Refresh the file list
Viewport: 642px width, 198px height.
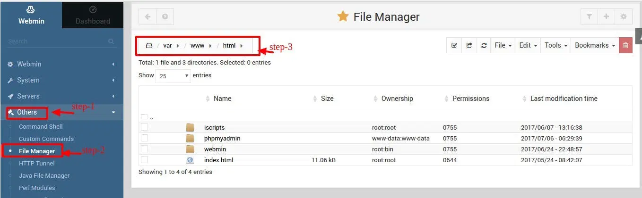(484, 45)
